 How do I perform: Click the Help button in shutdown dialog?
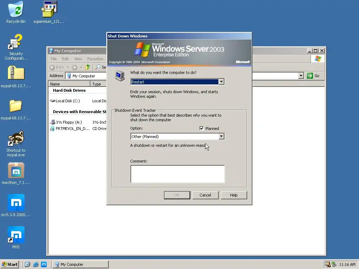point(234,195)
